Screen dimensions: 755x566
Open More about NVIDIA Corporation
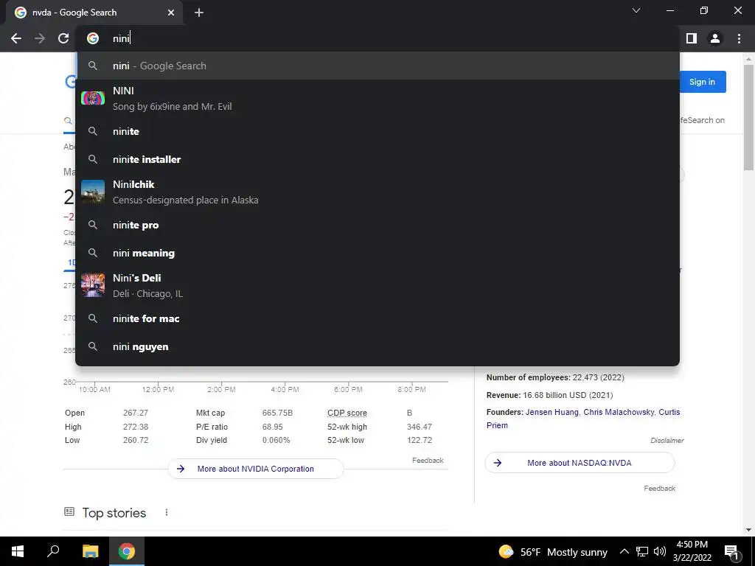pyautogui.click(x=256, y=469)
